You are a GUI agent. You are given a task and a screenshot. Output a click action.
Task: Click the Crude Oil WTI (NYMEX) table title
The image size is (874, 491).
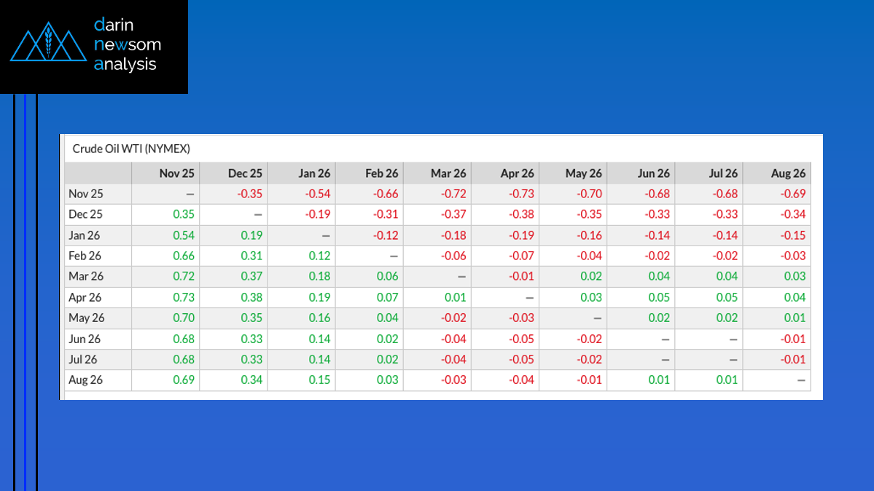tap(131, 149)
